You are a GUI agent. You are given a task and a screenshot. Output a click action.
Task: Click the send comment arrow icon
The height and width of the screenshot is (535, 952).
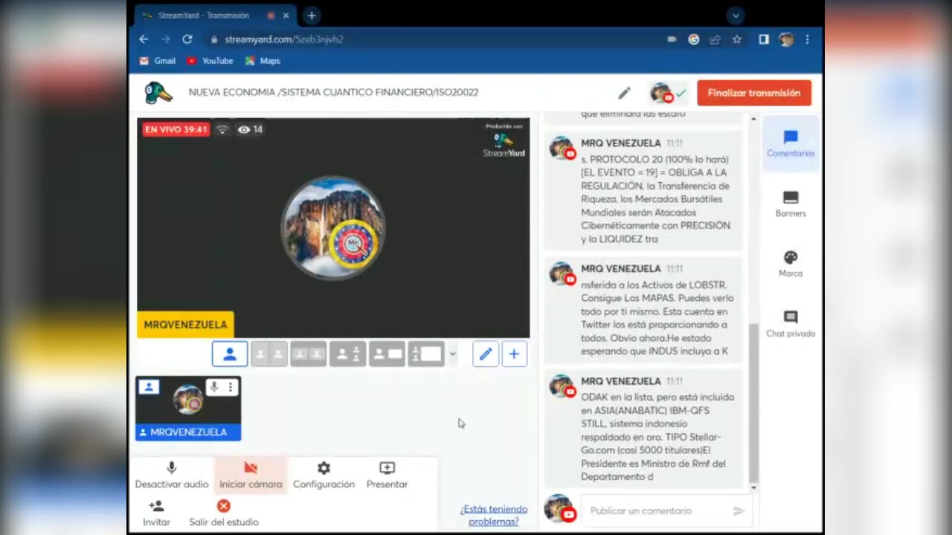[x=739, y=510]
